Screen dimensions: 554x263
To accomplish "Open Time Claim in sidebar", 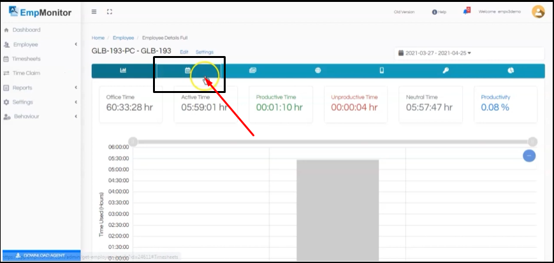I will pyautogui.click(x=26, y=73).
